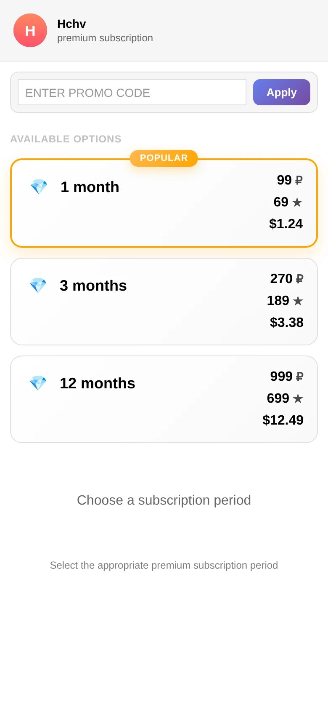Choose the $3.38 price

coord(287,322)
